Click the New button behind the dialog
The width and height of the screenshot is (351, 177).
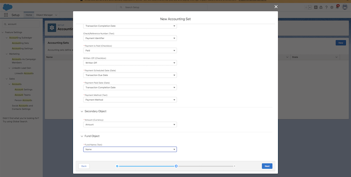[341, 43]
